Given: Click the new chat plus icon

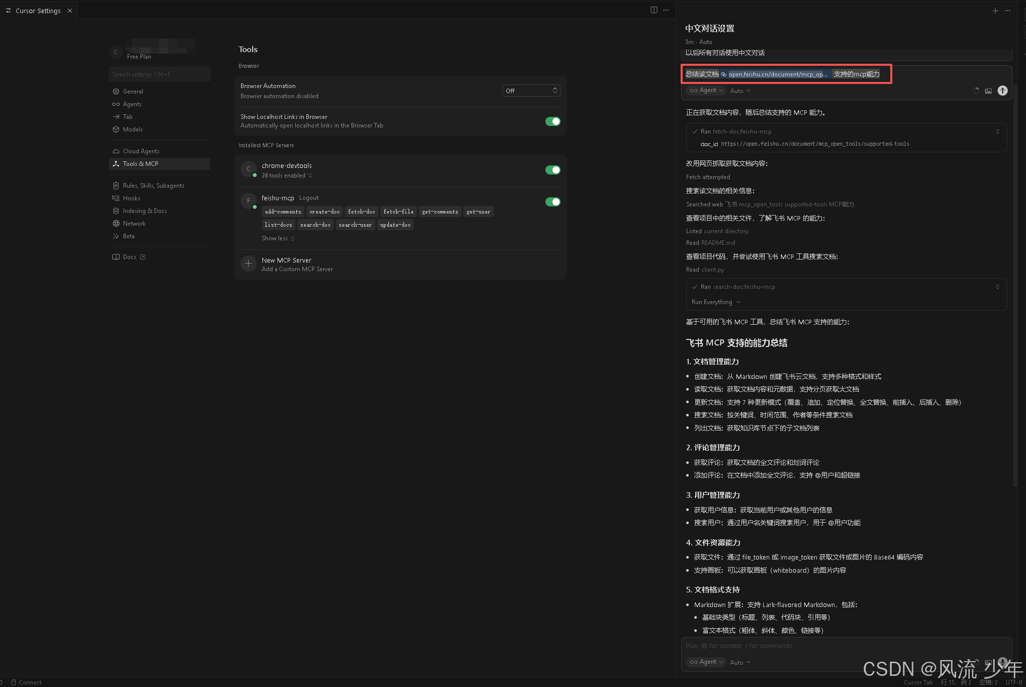Looking at the screenshot, I should pos(995,11).
